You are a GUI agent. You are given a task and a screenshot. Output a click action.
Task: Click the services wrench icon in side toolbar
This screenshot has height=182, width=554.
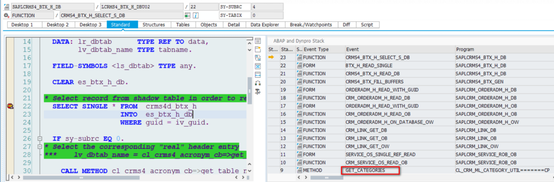pyautogui.click(x=257, y=92)
